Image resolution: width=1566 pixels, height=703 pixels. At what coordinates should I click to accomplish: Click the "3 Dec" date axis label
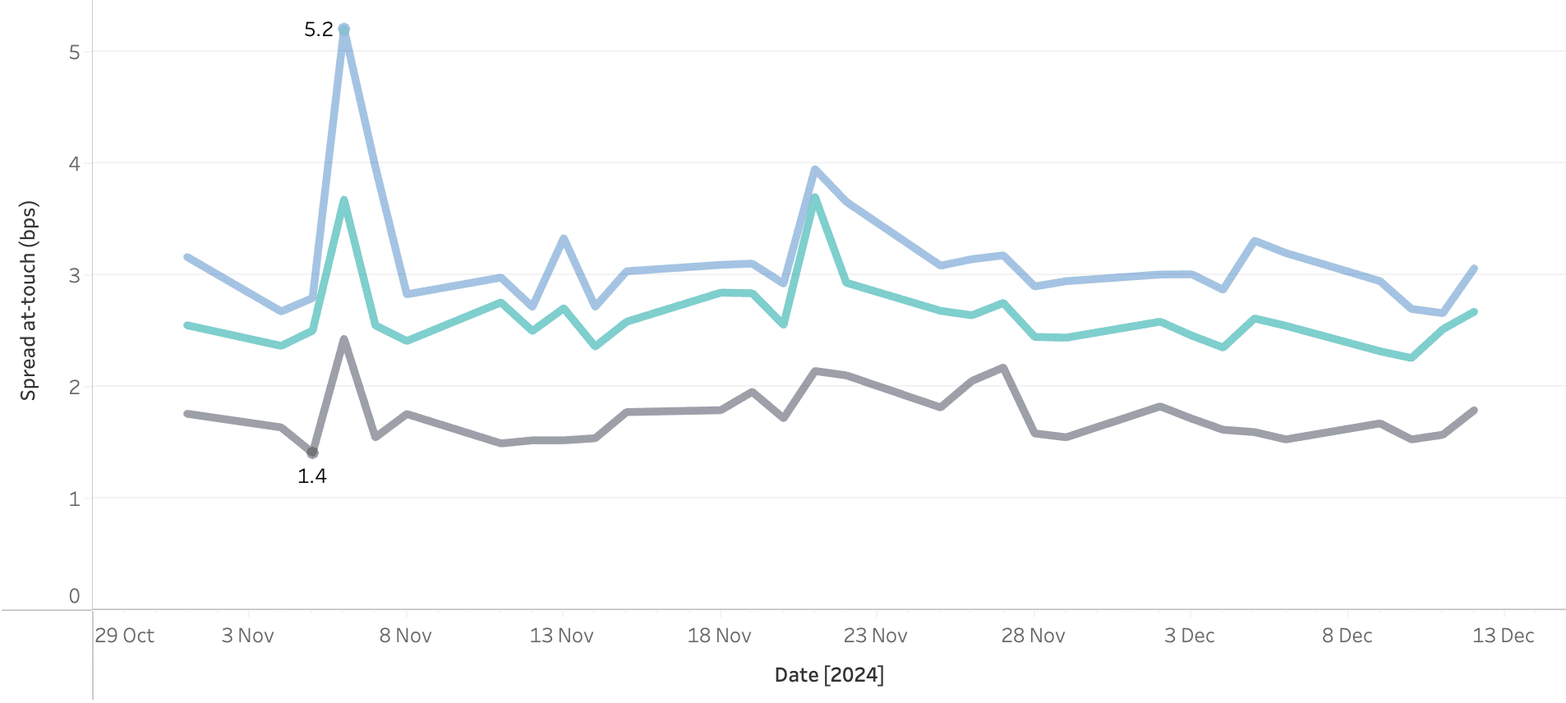tap(1190, 636)
